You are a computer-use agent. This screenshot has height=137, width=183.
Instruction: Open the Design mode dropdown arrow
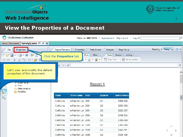[x=172, y=49]
